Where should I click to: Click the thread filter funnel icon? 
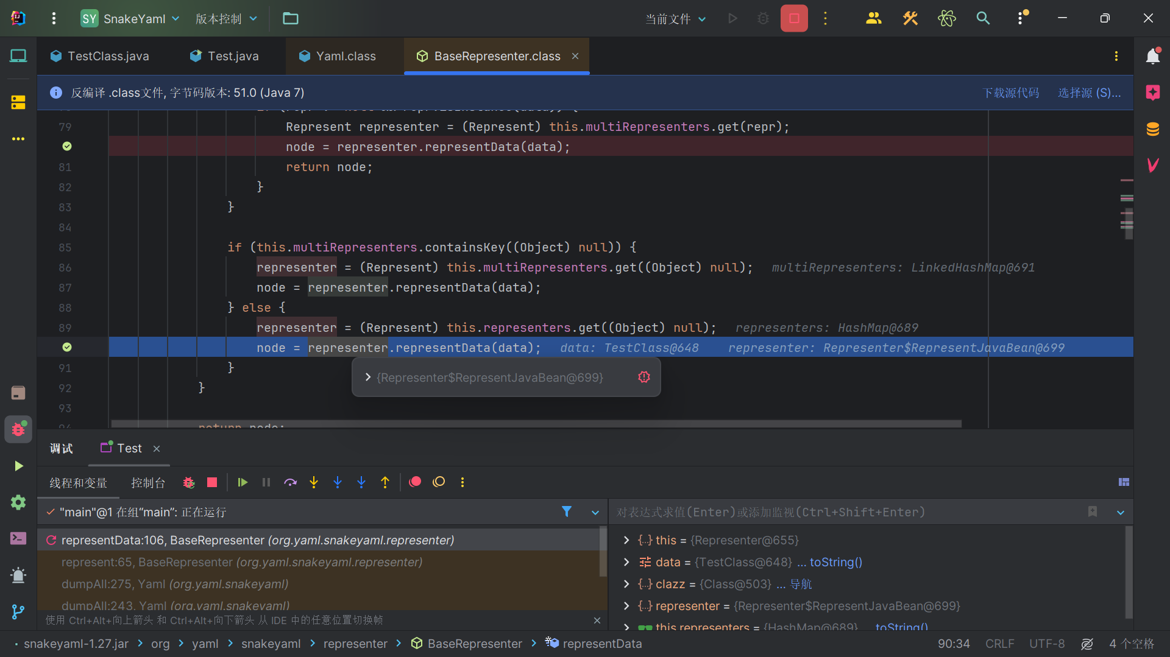[567, 511]
